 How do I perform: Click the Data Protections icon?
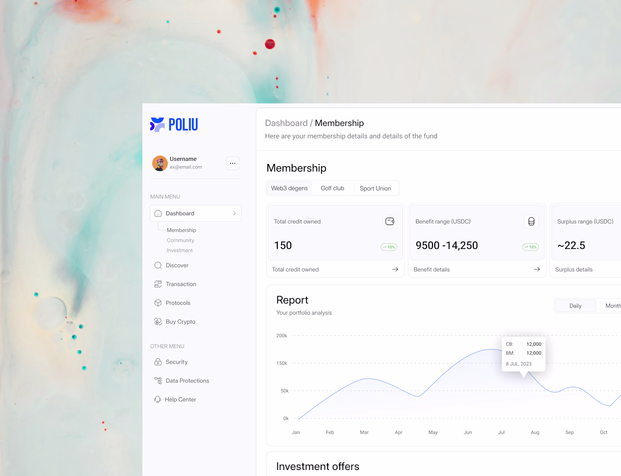tap(158, 380)
